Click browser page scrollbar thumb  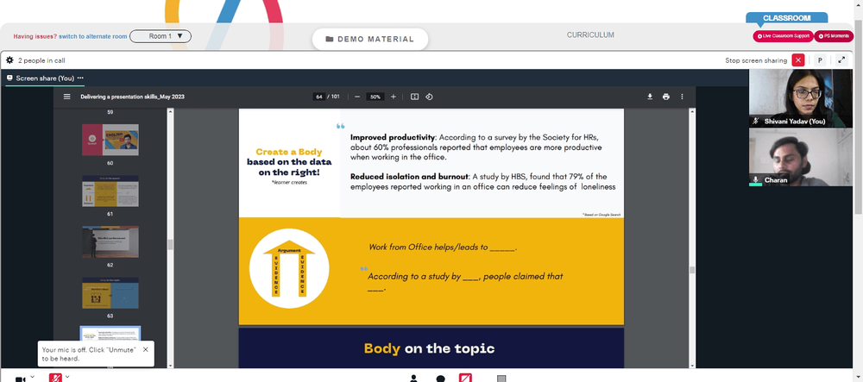(859, 117)
